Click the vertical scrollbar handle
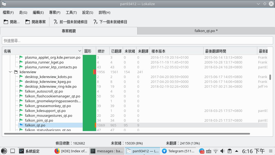Image resolution: width=275 pixels, height=155 pixels. tap(270, 77)
